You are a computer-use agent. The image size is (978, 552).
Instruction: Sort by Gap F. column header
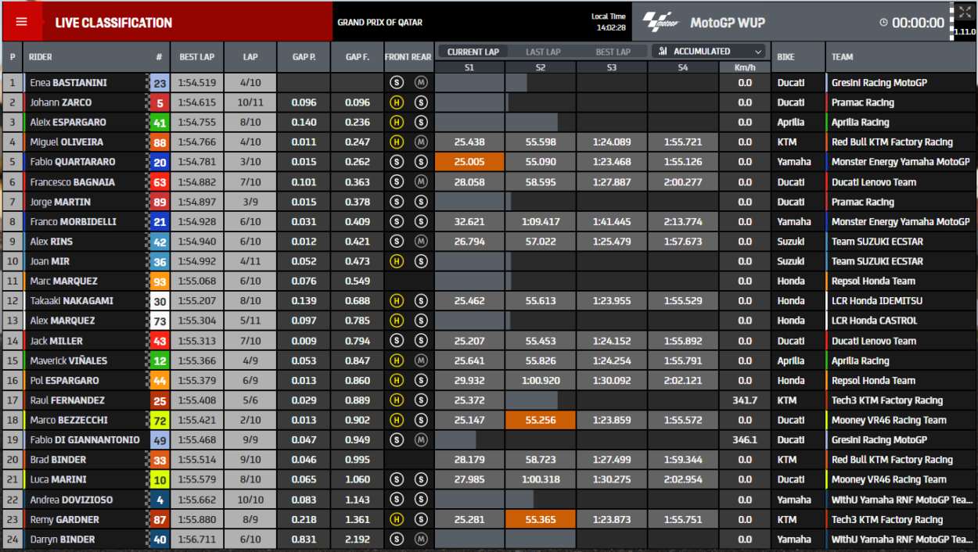pyautogui.click(x=358, y=57)
